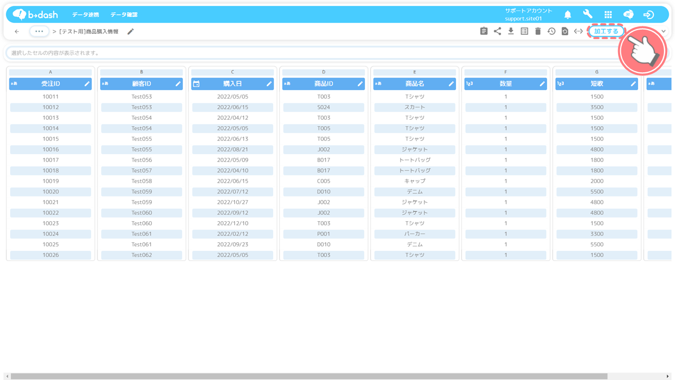Screen dimensions: 675x380
Task: Select cell 3500 in 短歌
Action: [x=597, y=107]
